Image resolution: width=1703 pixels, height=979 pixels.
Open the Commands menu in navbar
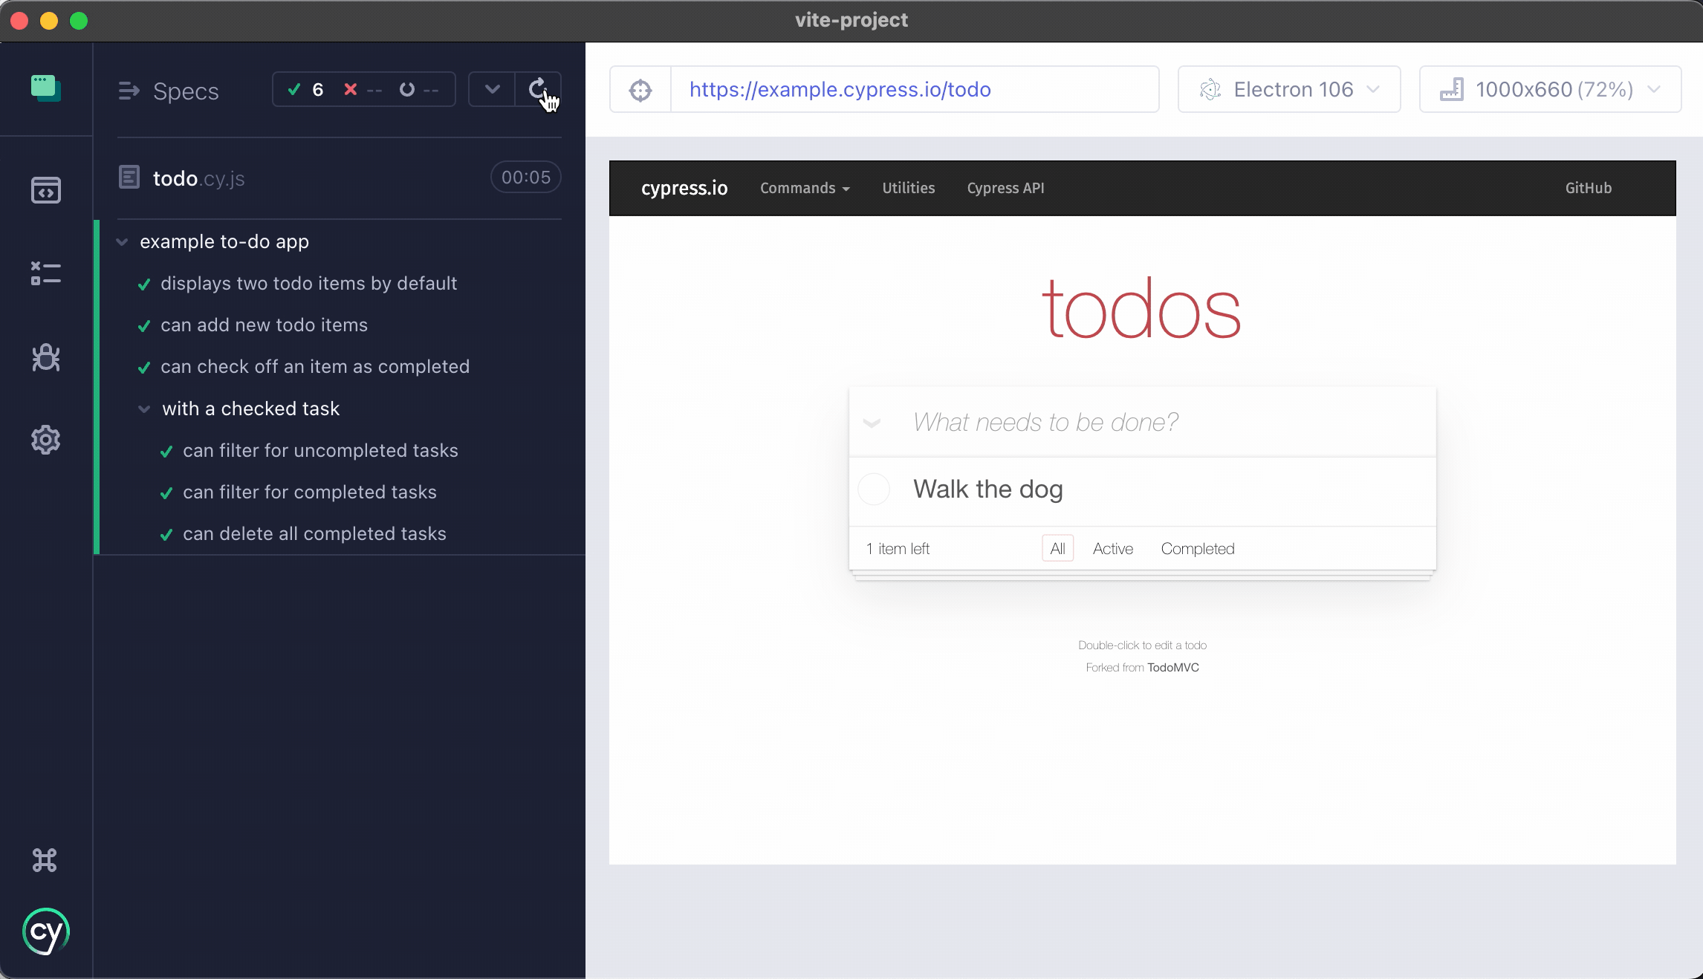(x=804, y=189)
